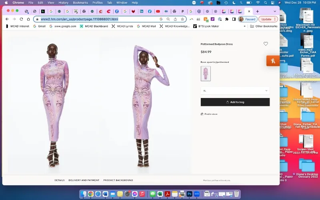
Task: Toggle Chrome side panel icon
Action: (x=234, y=19)
